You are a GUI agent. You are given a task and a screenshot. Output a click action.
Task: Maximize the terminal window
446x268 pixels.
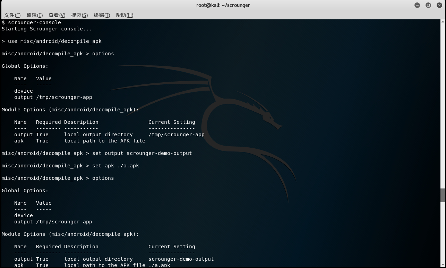(x=428, y=5)
